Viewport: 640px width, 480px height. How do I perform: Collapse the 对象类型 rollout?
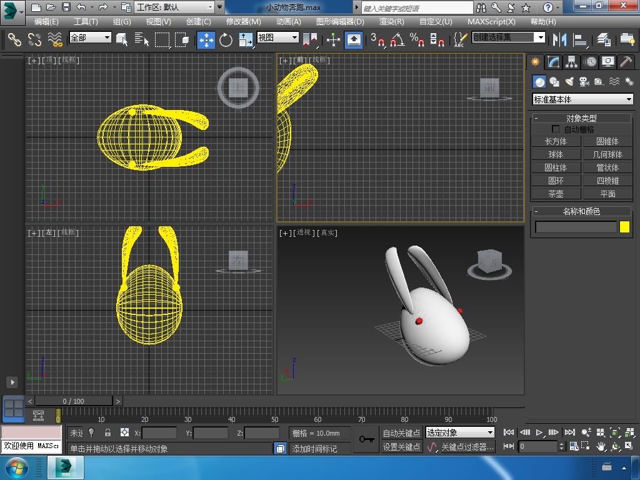click(581, 117)
